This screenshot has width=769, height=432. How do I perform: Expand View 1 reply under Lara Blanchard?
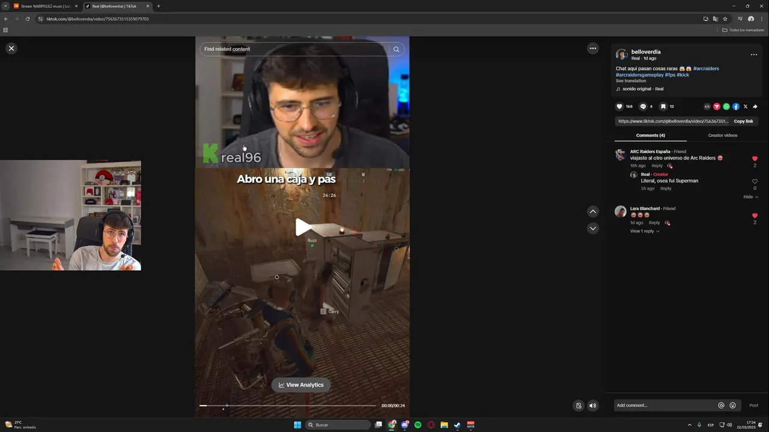[x=645, y=231]
